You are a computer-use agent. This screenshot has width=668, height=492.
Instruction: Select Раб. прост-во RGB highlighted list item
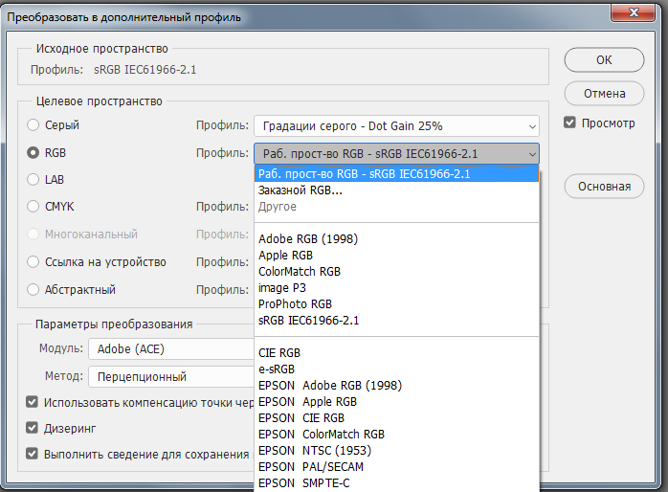click(x=396, y=174)
